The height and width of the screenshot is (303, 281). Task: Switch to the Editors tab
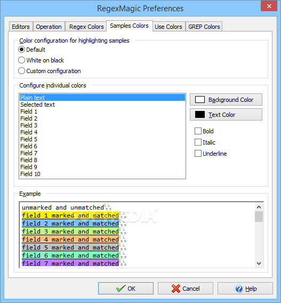pyautogui.click(x=21, y=27)
